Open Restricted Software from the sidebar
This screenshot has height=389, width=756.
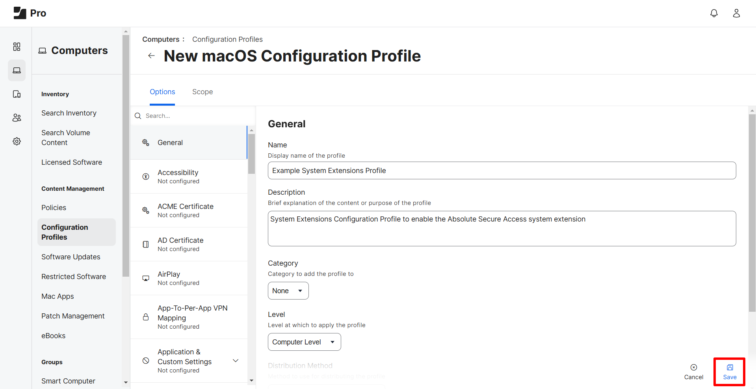[73, 276]
